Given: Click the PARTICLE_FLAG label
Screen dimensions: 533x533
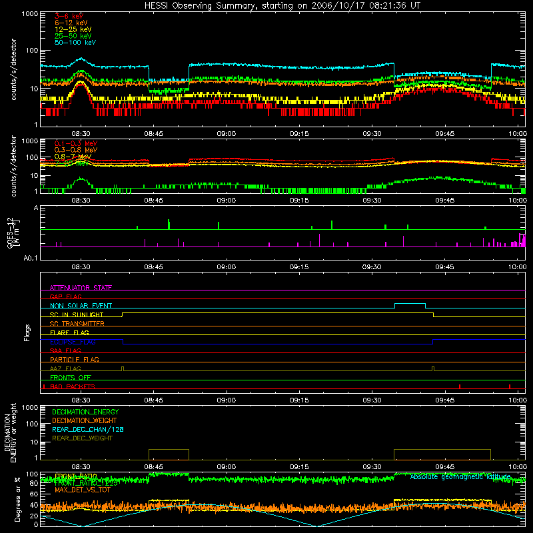Looking at the screenshot, I should click(75, 360).
